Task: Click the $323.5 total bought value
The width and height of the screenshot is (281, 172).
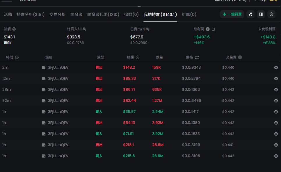Action: [x=74, y=37]
